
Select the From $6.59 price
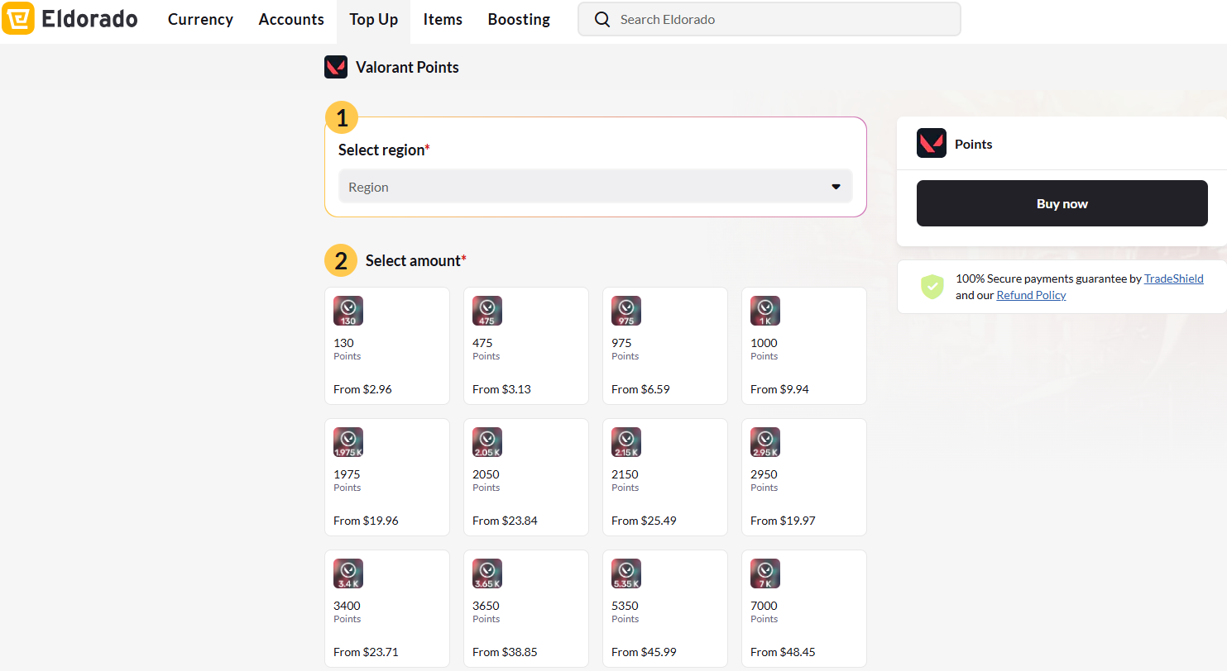point(640,389)
